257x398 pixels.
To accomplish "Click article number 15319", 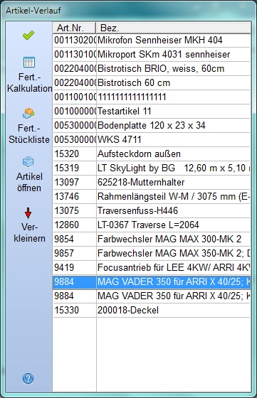I will [67, 168].
